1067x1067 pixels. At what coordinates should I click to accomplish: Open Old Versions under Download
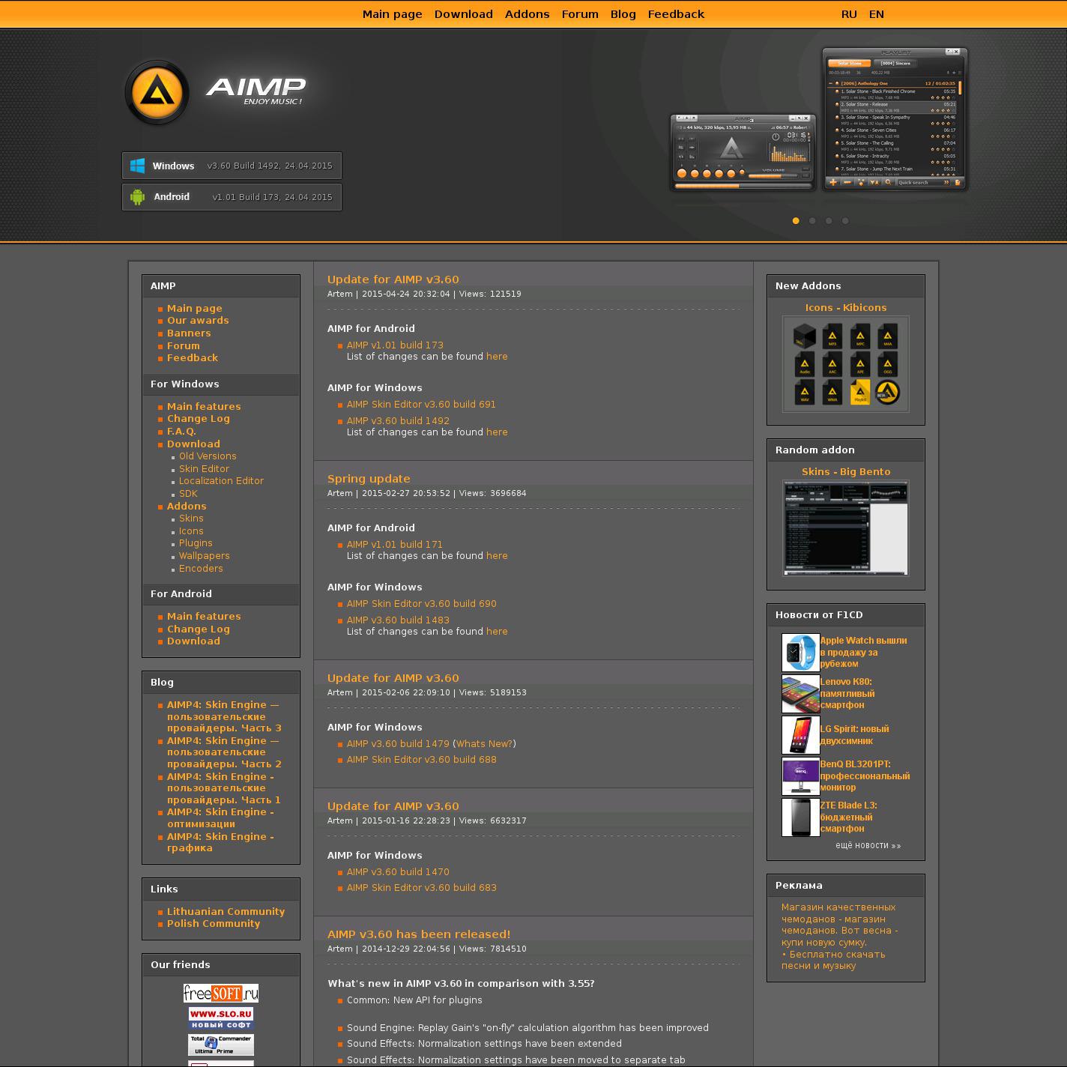click(x=207, y=456)
